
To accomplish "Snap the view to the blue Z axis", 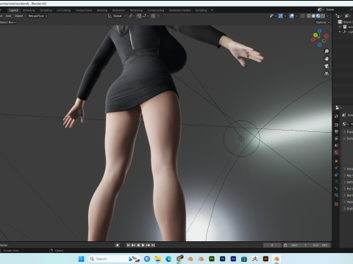I will coord(320,31).
